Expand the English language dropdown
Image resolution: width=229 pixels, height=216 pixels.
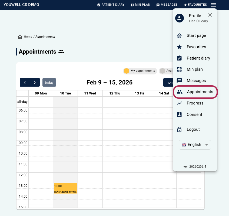coord(195,145)
